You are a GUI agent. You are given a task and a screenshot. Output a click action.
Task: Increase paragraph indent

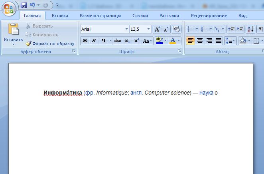(x=240, y=29)
